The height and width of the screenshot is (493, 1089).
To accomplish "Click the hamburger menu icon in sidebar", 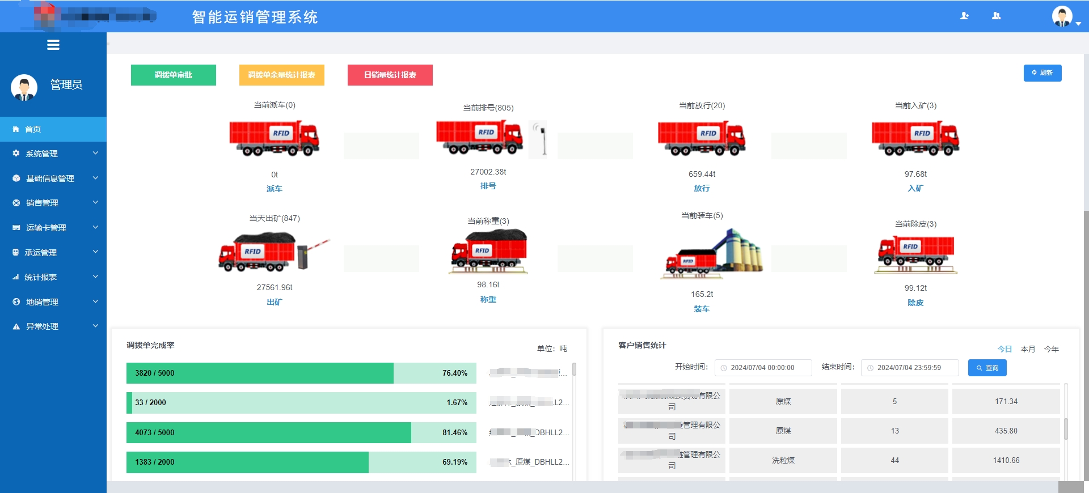I will click(53, 45).
